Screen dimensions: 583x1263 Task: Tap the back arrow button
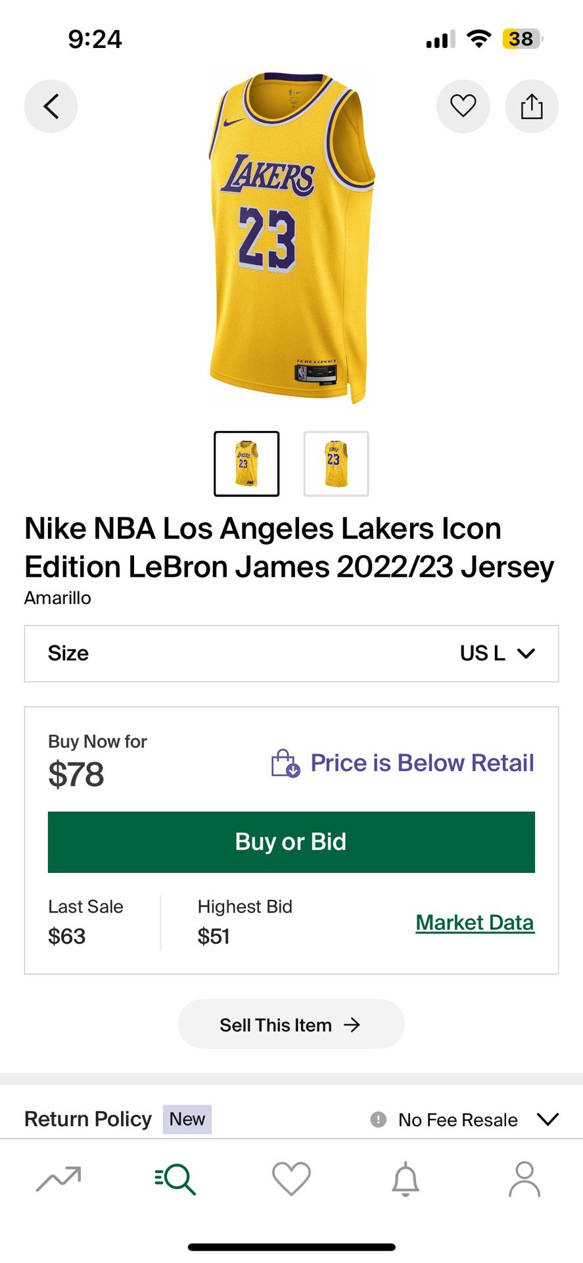(51, 106)
